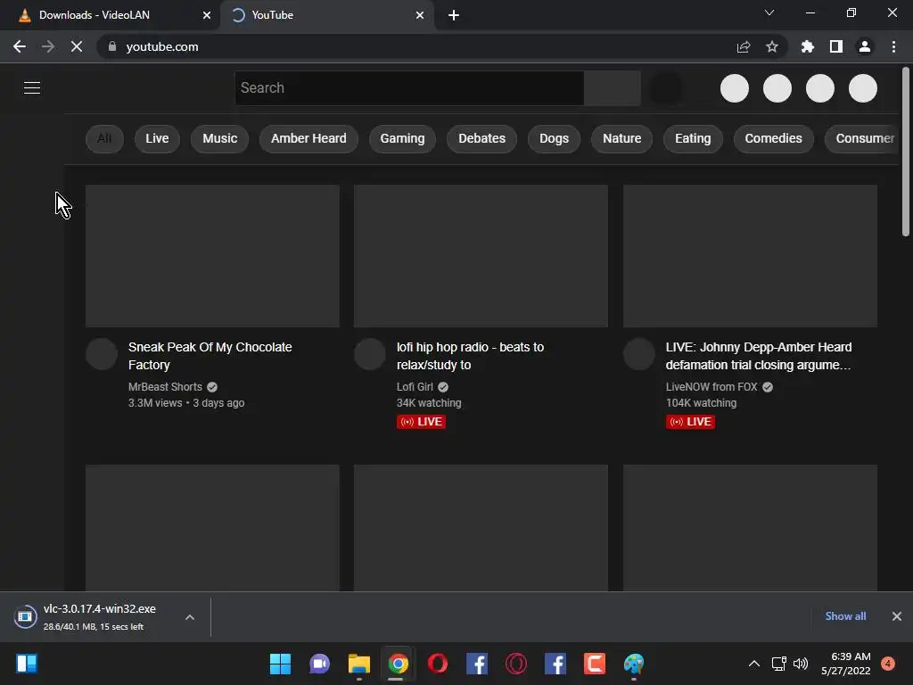View site lock info icon

tap(112, 46)
